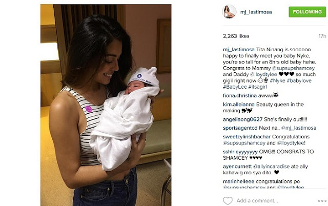Open sportsagentcd commenter profile
This screenshot has width=328, height=206.
240,128
